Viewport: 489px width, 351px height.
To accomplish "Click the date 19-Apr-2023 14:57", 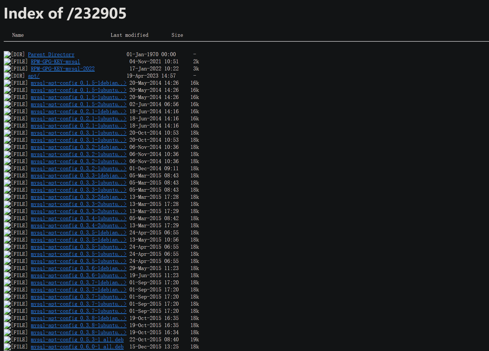I will [151, 76].
